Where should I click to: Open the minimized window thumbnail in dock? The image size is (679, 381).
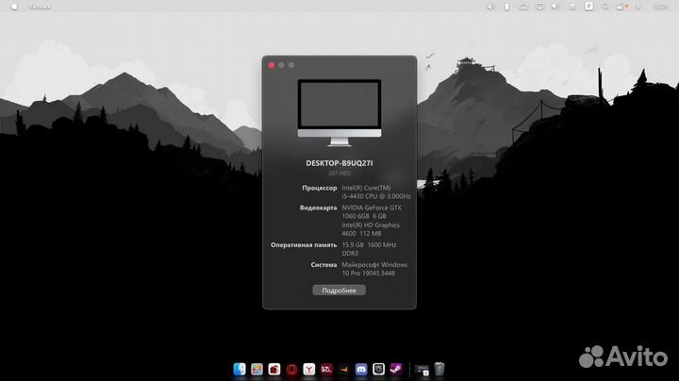[422, 370]
